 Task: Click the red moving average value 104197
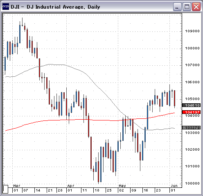(192, 112)
